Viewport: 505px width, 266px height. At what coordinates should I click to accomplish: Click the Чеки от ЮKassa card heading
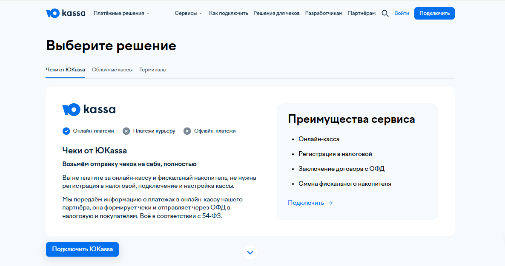(x=95, y=151)
